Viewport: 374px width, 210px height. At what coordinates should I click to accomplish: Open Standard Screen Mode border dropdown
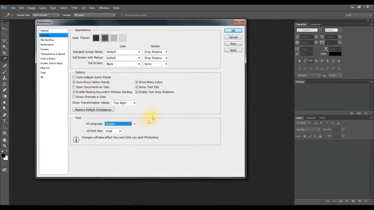[x=155, y=52]
